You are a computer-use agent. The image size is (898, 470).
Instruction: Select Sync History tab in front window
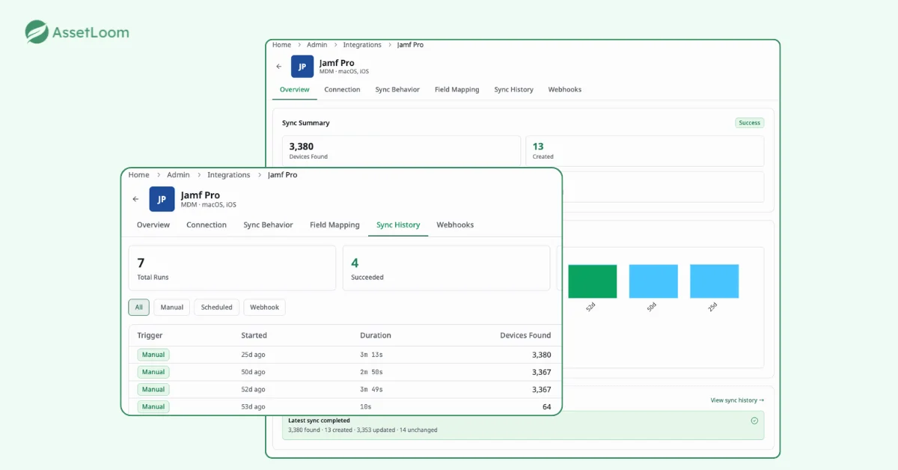click(398, 225)
